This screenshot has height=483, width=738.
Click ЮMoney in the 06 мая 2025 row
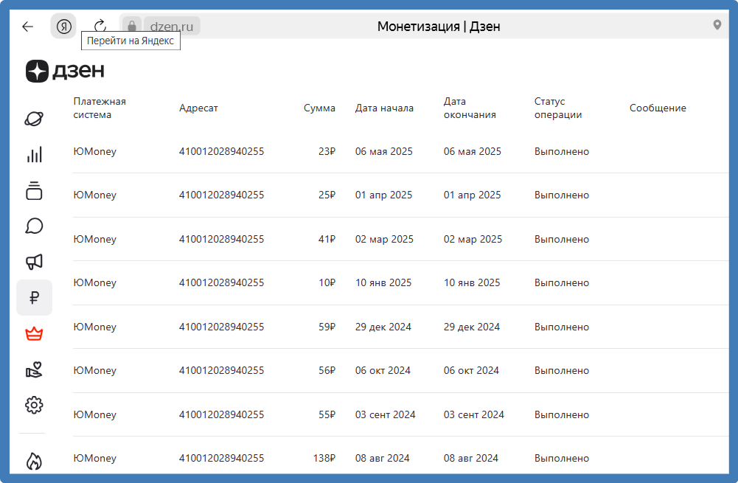click(94, 152)
